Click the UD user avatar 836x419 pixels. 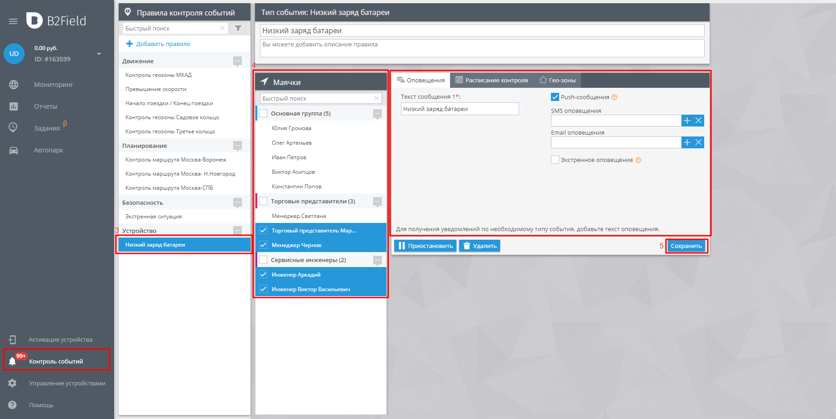click(14, 54)
